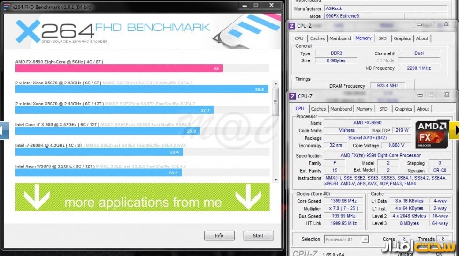The image size is (459, 256).
Task: Click Multiplier value x 7.0 ( 7 - 25 )
Action: [344, 209]
